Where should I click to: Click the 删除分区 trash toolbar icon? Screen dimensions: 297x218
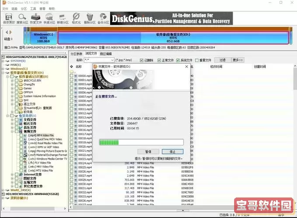pyautogui.click(x=90, y=18)
